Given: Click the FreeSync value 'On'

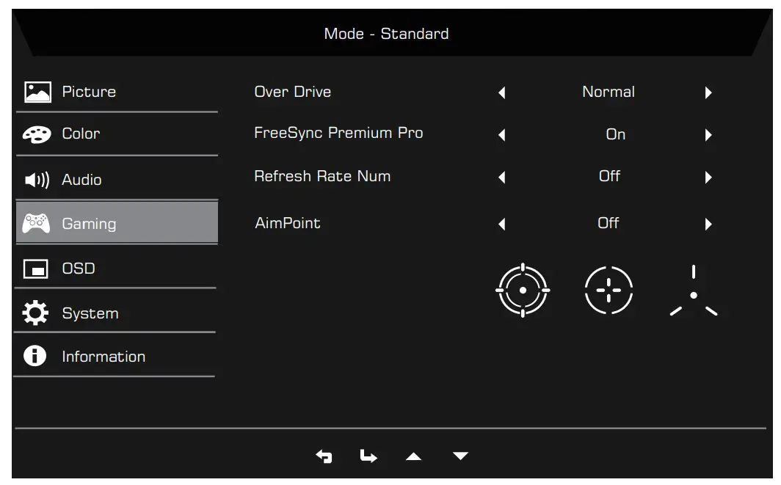Looking at the screenshot, I should click(x=616, y=134).
